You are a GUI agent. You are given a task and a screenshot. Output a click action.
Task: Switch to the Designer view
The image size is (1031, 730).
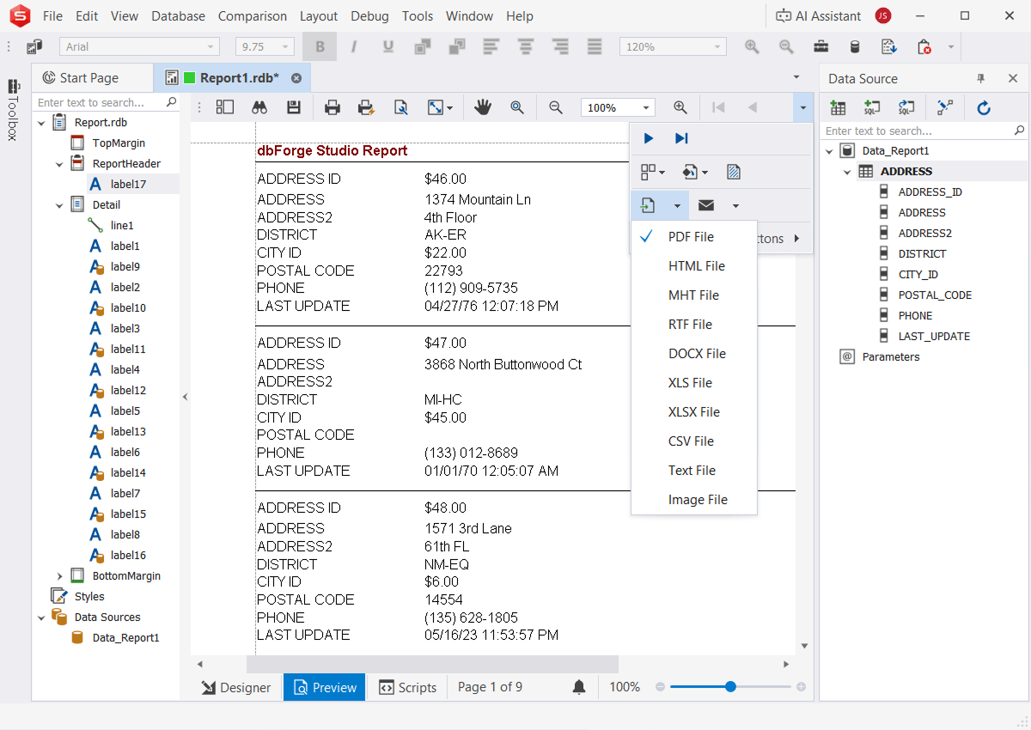tap(236, 687)
